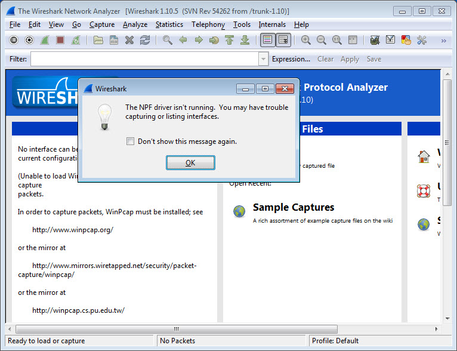Click the Ready to load or capture status
The image size is (457, 351).
tap(46, 340)
